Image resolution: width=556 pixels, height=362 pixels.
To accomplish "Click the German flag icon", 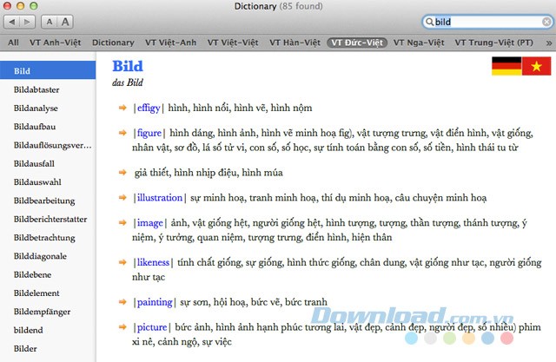I will pos(506,65).
